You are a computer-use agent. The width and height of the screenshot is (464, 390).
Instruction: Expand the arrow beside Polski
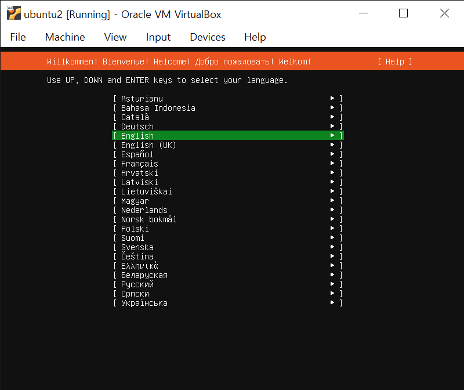[333, 228]
